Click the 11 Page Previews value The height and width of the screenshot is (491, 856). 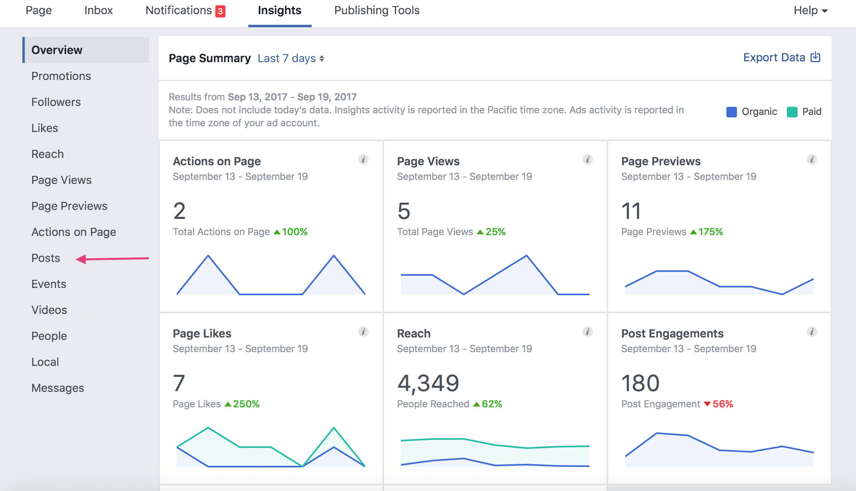coord(631,211)
